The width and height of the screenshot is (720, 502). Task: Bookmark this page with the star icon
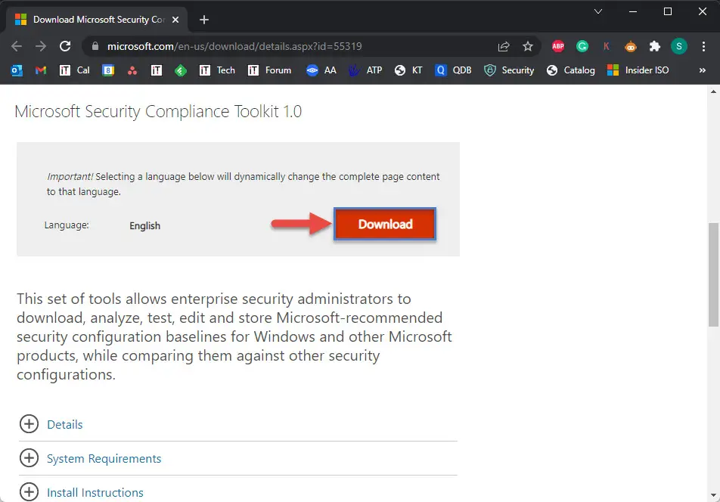pyautogui.click(x=528, y=46)
